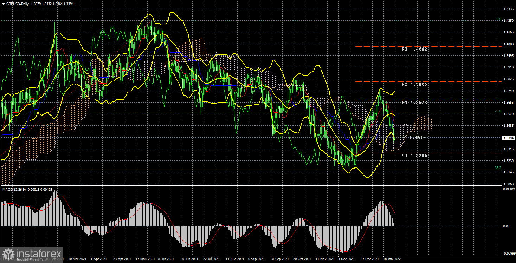
Task: Click the S1 1.3284 support label
Action: point(414,156)
